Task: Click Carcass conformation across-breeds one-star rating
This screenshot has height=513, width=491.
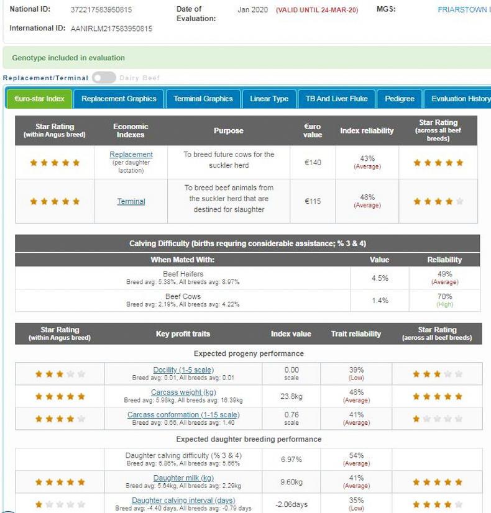Action: click(x=438, y=419)
